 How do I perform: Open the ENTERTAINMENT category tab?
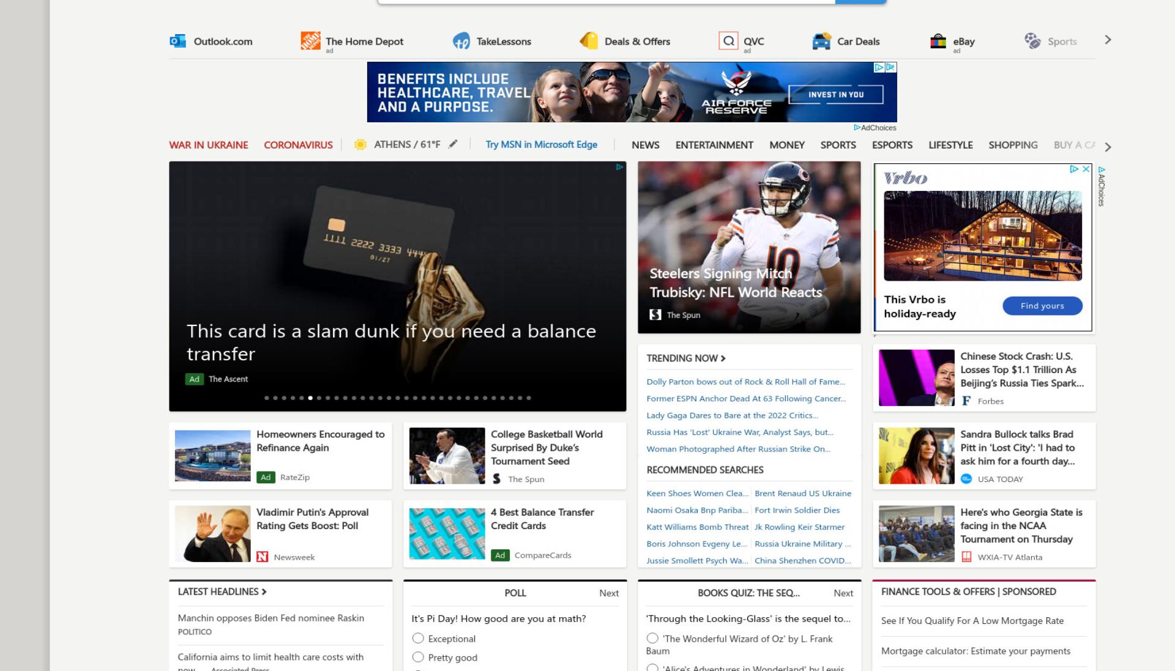pyautogui.click(x=714, y=145)
